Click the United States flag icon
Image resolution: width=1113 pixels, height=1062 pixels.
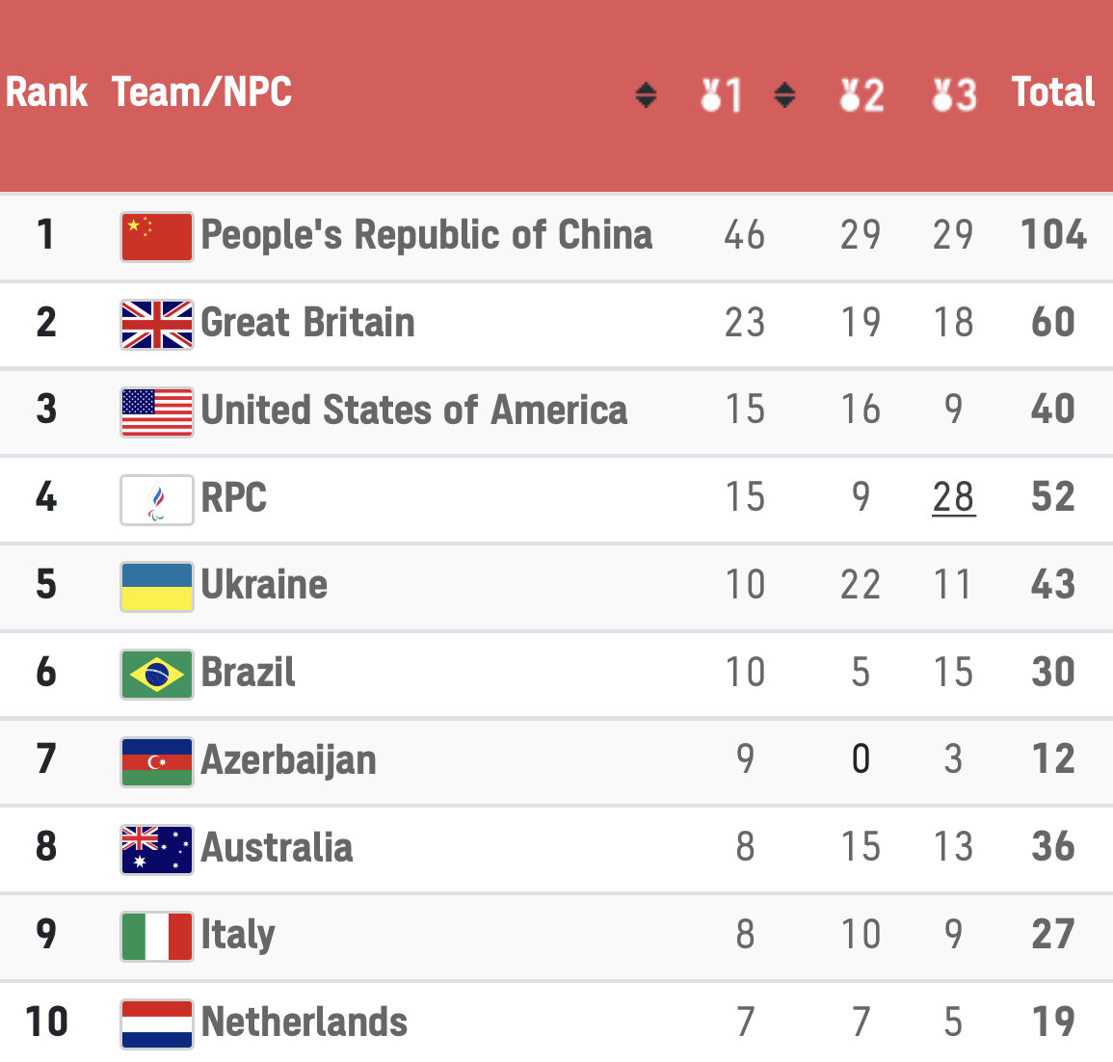[157, 412]
